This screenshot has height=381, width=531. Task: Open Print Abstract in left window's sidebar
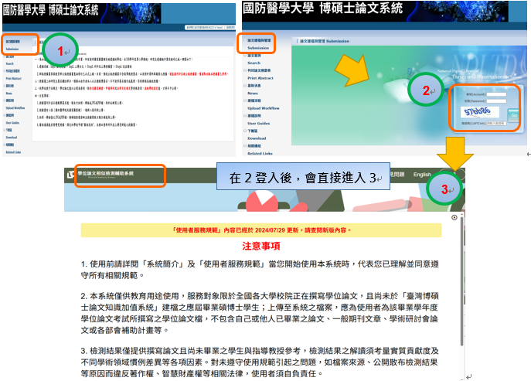[14, 79]
